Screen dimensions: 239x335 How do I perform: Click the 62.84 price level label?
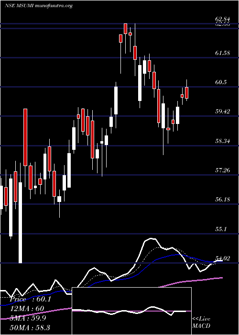(x=223, y=20)
